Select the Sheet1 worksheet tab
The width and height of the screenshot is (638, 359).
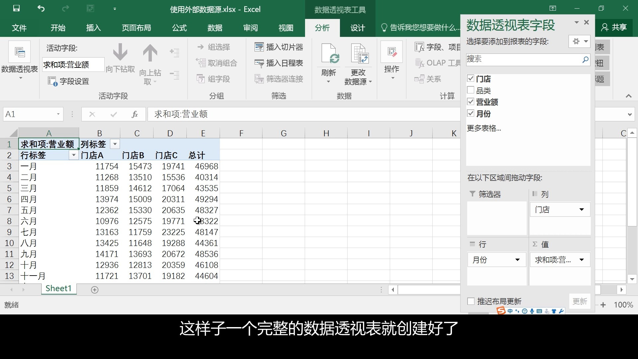point(58,289)
